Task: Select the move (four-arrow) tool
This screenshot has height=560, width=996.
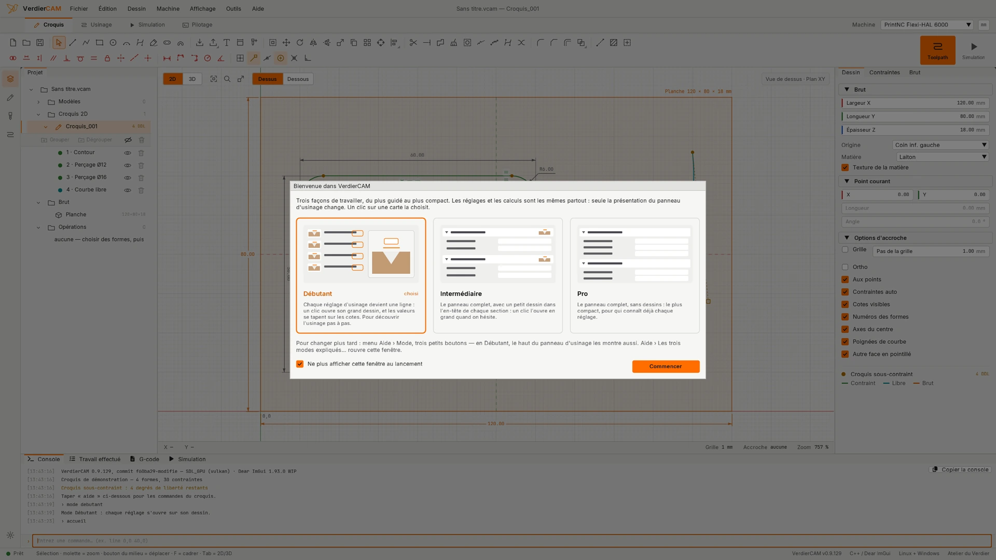Action: [286, 43]
